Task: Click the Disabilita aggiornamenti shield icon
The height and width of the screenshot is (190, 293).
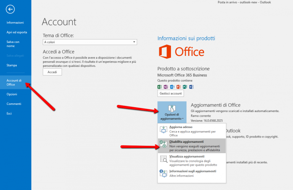Action: pos(163,144)
